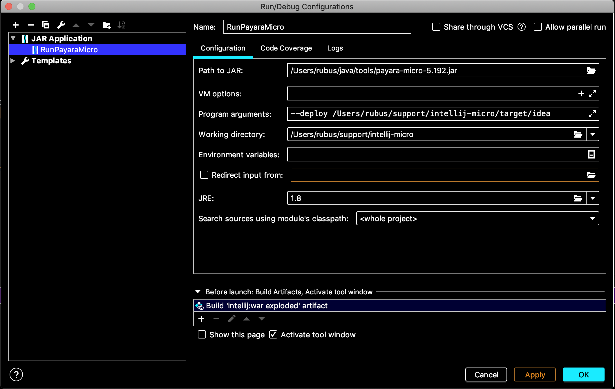Screen dimensions: 615x389
Task: Uncheck Activate tool window
Action: click(x=273, y=335)
